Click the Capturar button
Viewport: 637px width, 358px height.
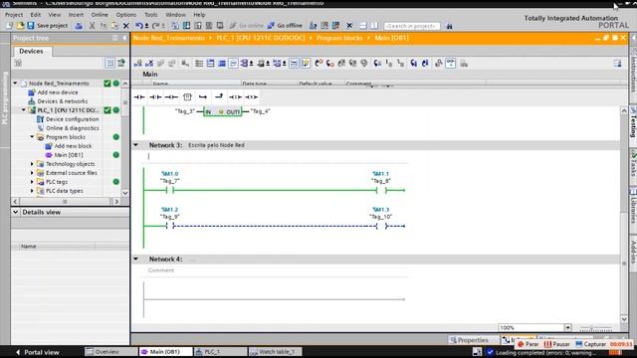click(590, 344)
